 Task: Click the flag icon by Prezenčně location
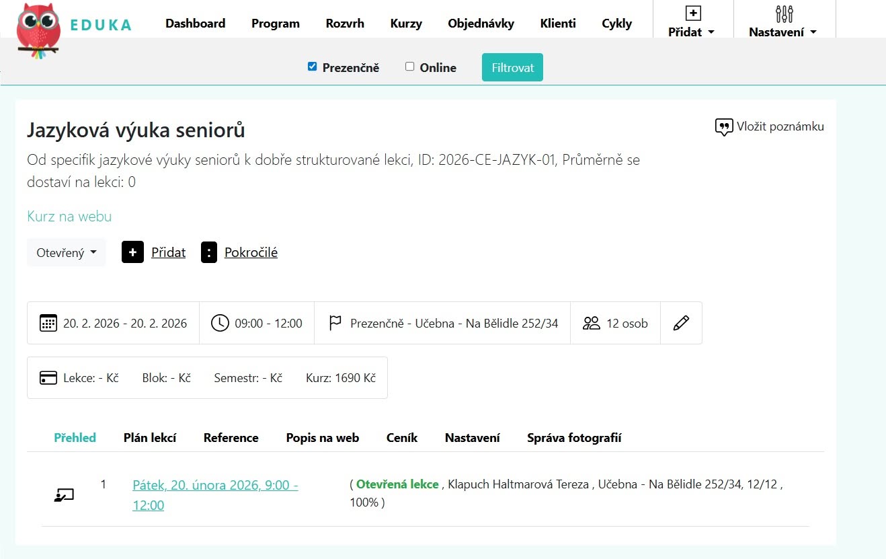coord(335,324)
